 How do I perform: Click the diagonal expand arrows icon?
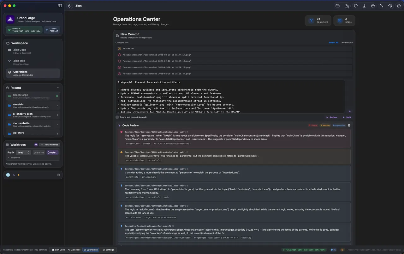[x=382, y=6]
